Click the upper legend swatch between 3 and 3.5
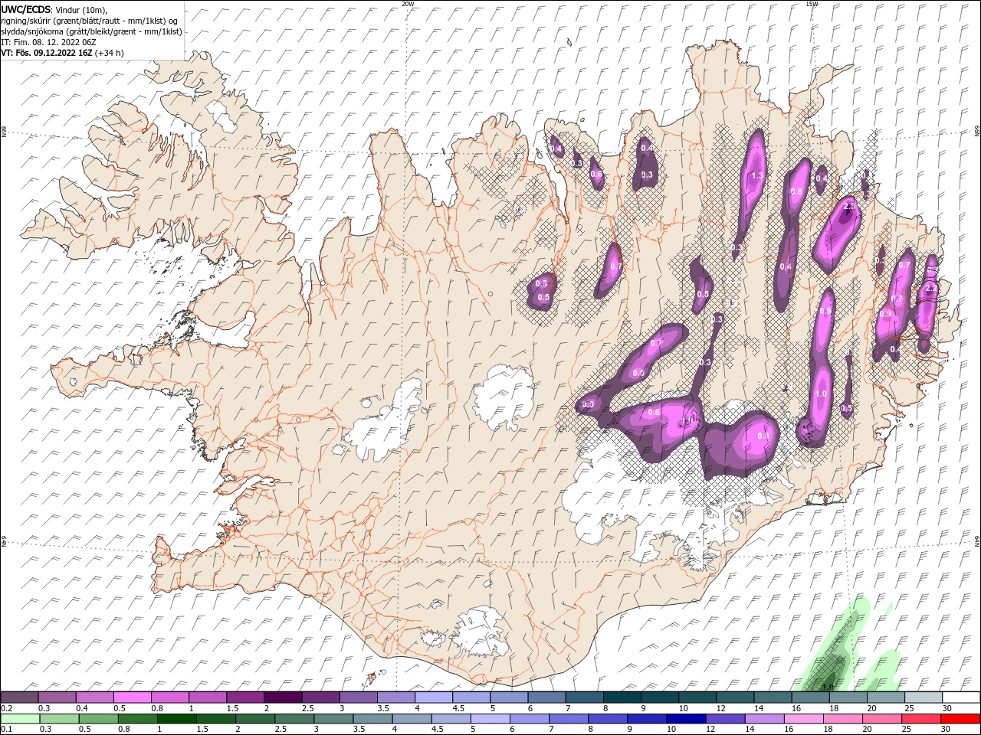 [x=359, y=697]
